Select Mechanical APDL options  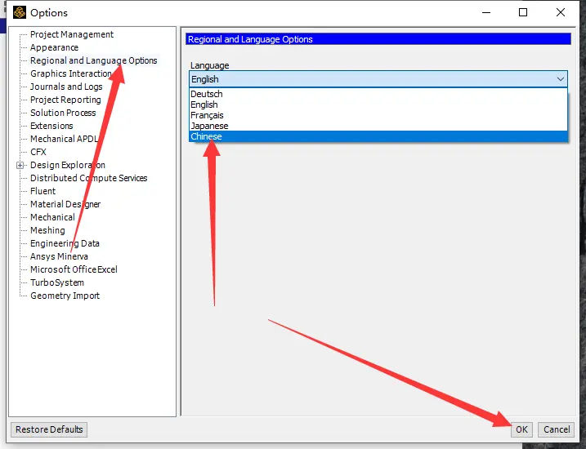coord(64,139)
